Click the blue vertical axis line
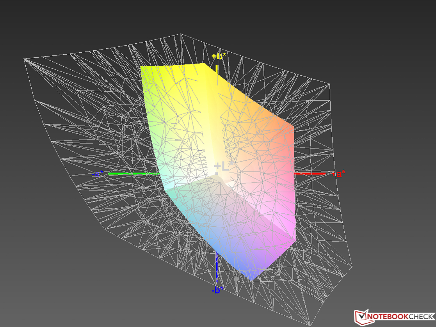The height and width of the screenshot is (327, 436). [x=216, y=269]
